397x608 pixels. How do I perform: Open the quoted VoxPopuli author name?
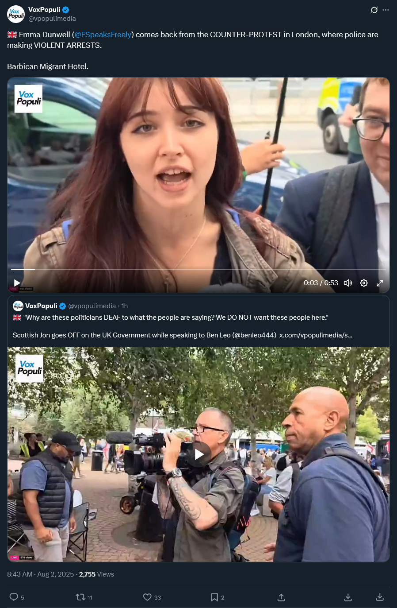click(x=41, y=306)
